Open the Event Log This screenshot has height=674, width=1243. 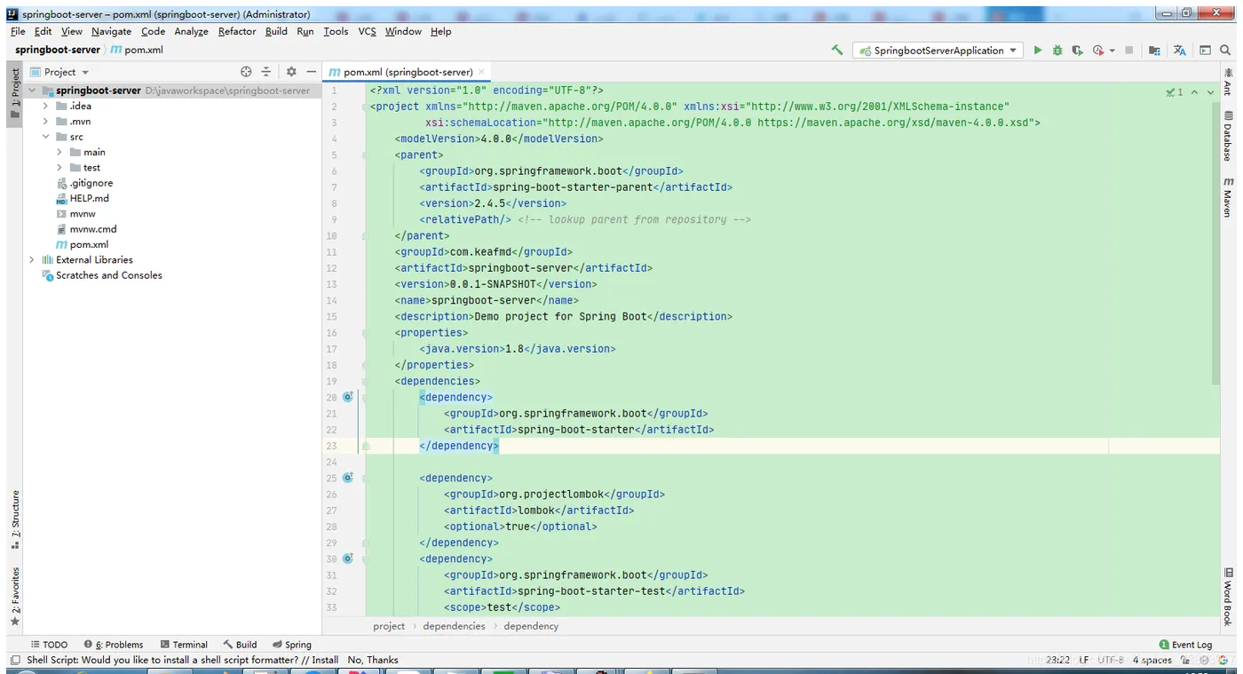1185,645
